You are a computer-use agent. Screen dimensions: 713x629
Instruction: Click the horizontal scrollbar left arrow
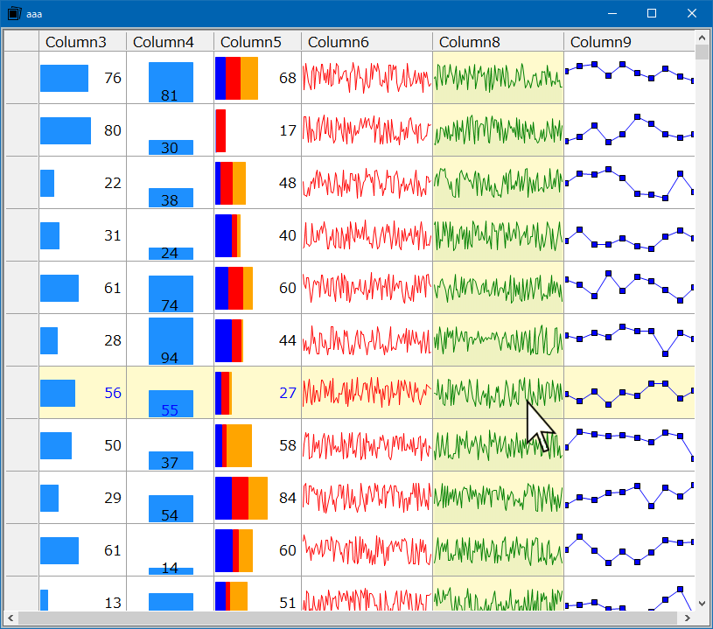pos(10,618)
